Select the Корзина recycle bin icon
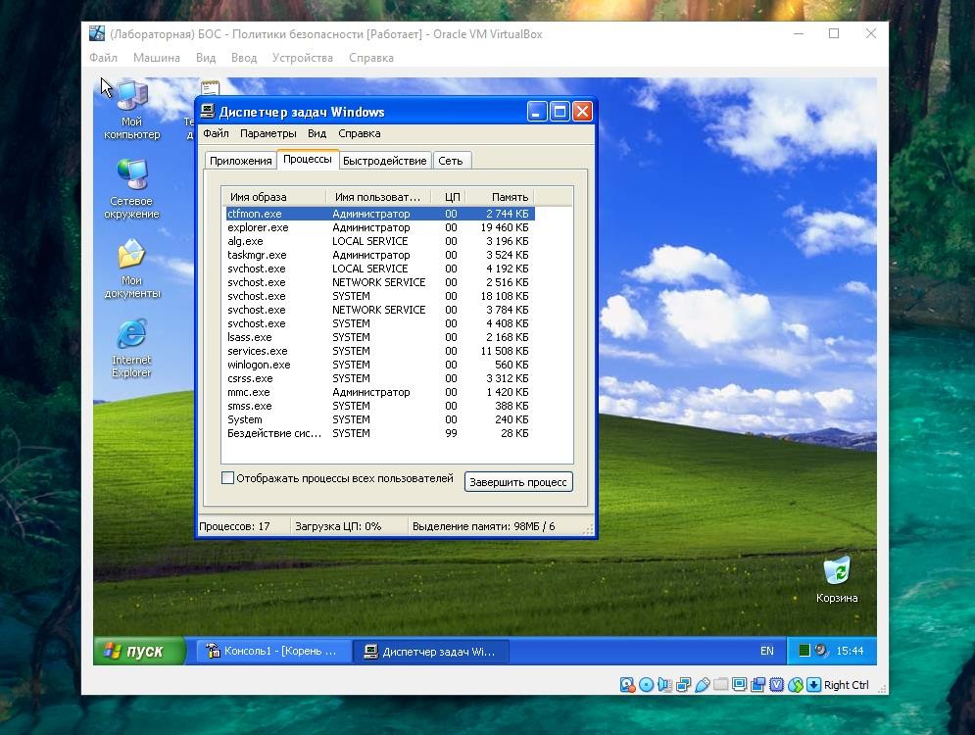Viewport: 975px width, 735px height. [x=837, y=579]
